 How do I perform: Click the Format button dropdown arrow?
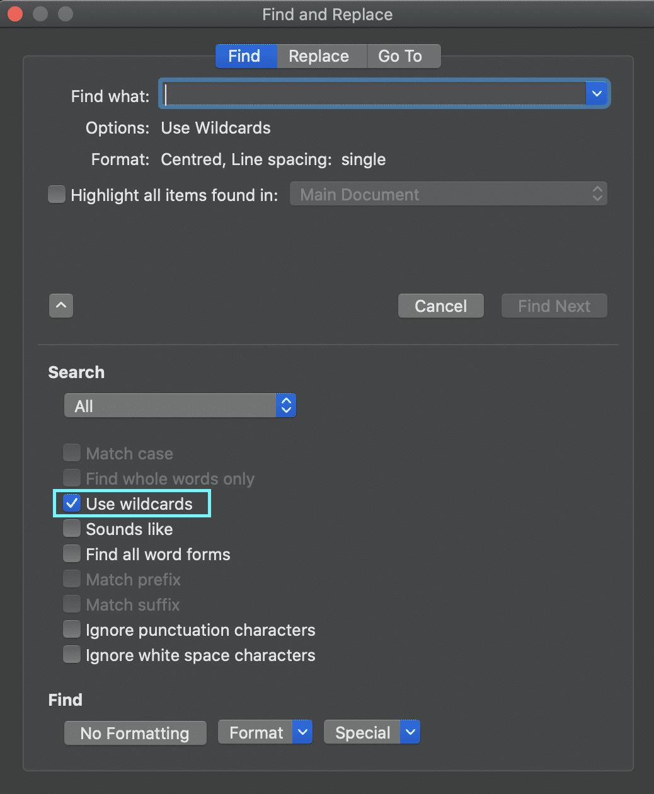[303, 732]
